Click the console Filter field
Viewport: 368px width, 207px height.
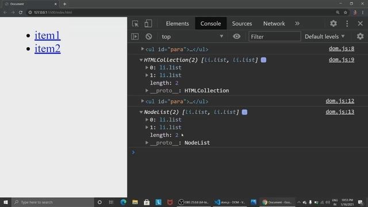[274, 37]
